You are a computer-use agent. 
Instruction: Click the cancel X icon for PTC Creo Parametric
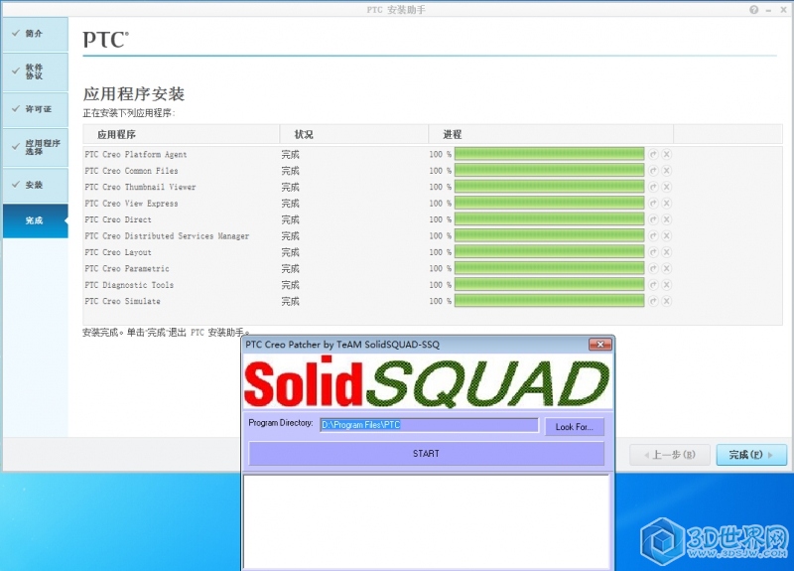(666, 268)
